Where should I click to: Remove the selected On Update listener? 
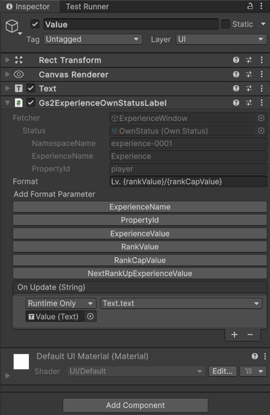point(250,335)
